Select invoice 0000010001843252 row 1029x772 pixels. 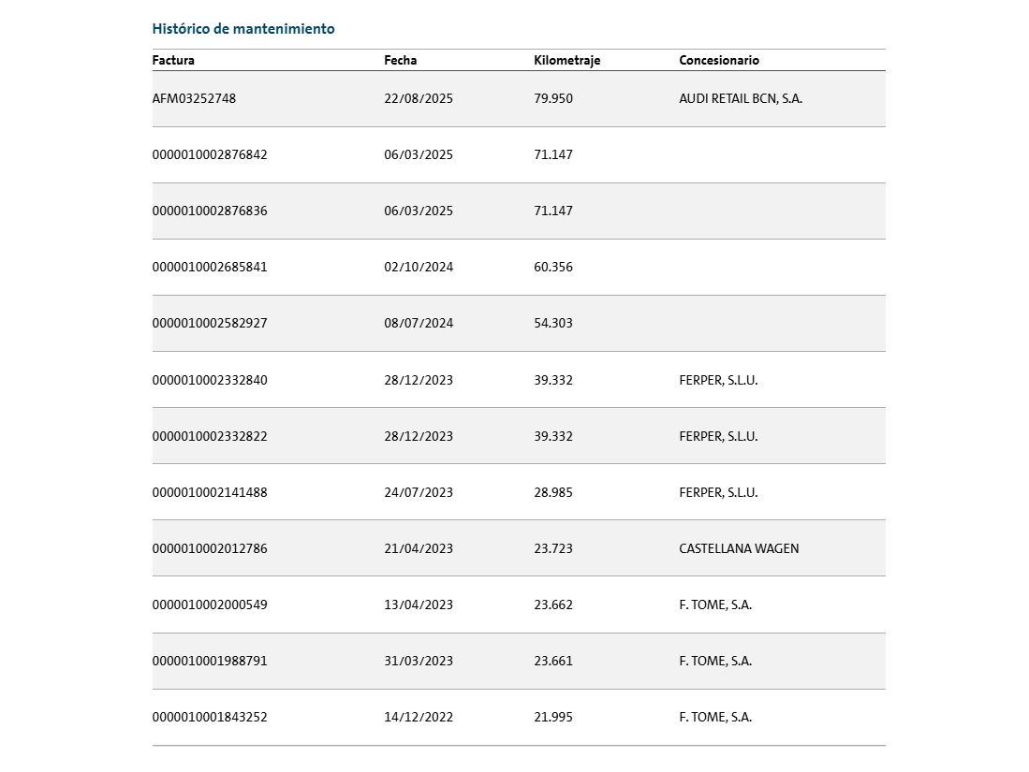point(519,718)
